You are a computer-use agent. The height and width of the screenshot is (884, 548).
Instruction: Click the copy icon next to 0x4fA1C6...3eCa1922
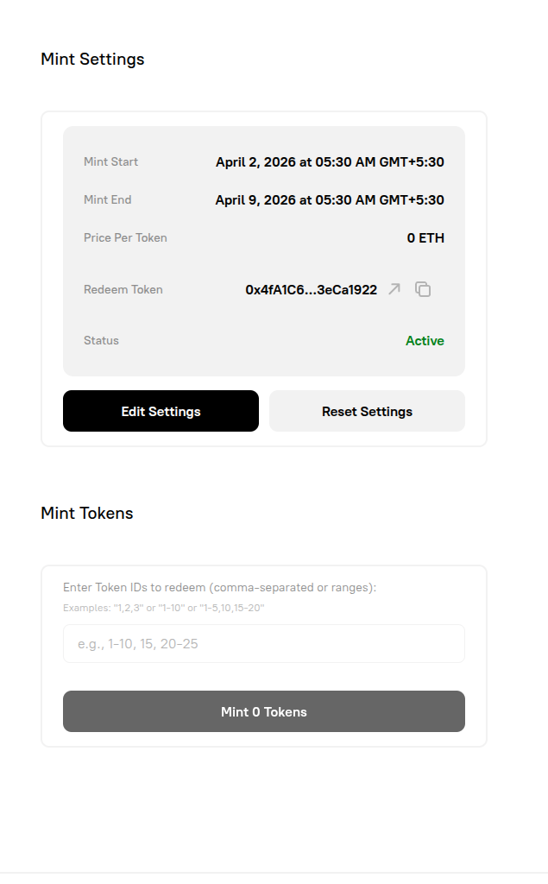pos(422,289)
